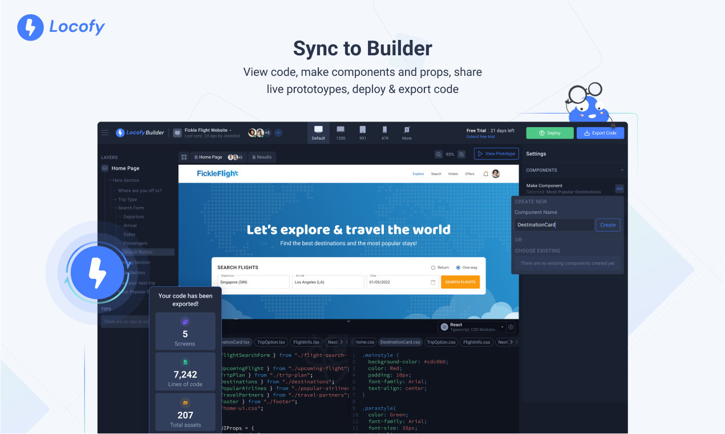The height and width of the screenshot is (434, 725).
Task: Click the Date field 01/05/2022
Action: 402,282
